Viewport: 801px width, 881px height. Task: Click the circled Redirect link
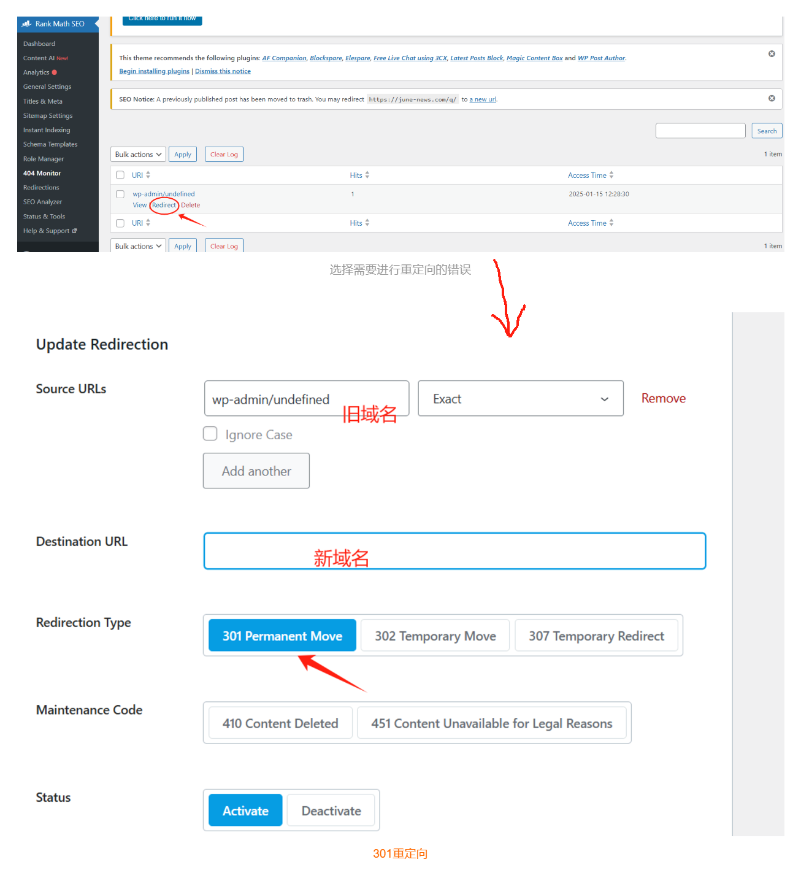click(163, 205)
